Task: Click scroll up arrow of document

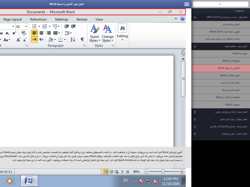Action: (x=183, y=59)
